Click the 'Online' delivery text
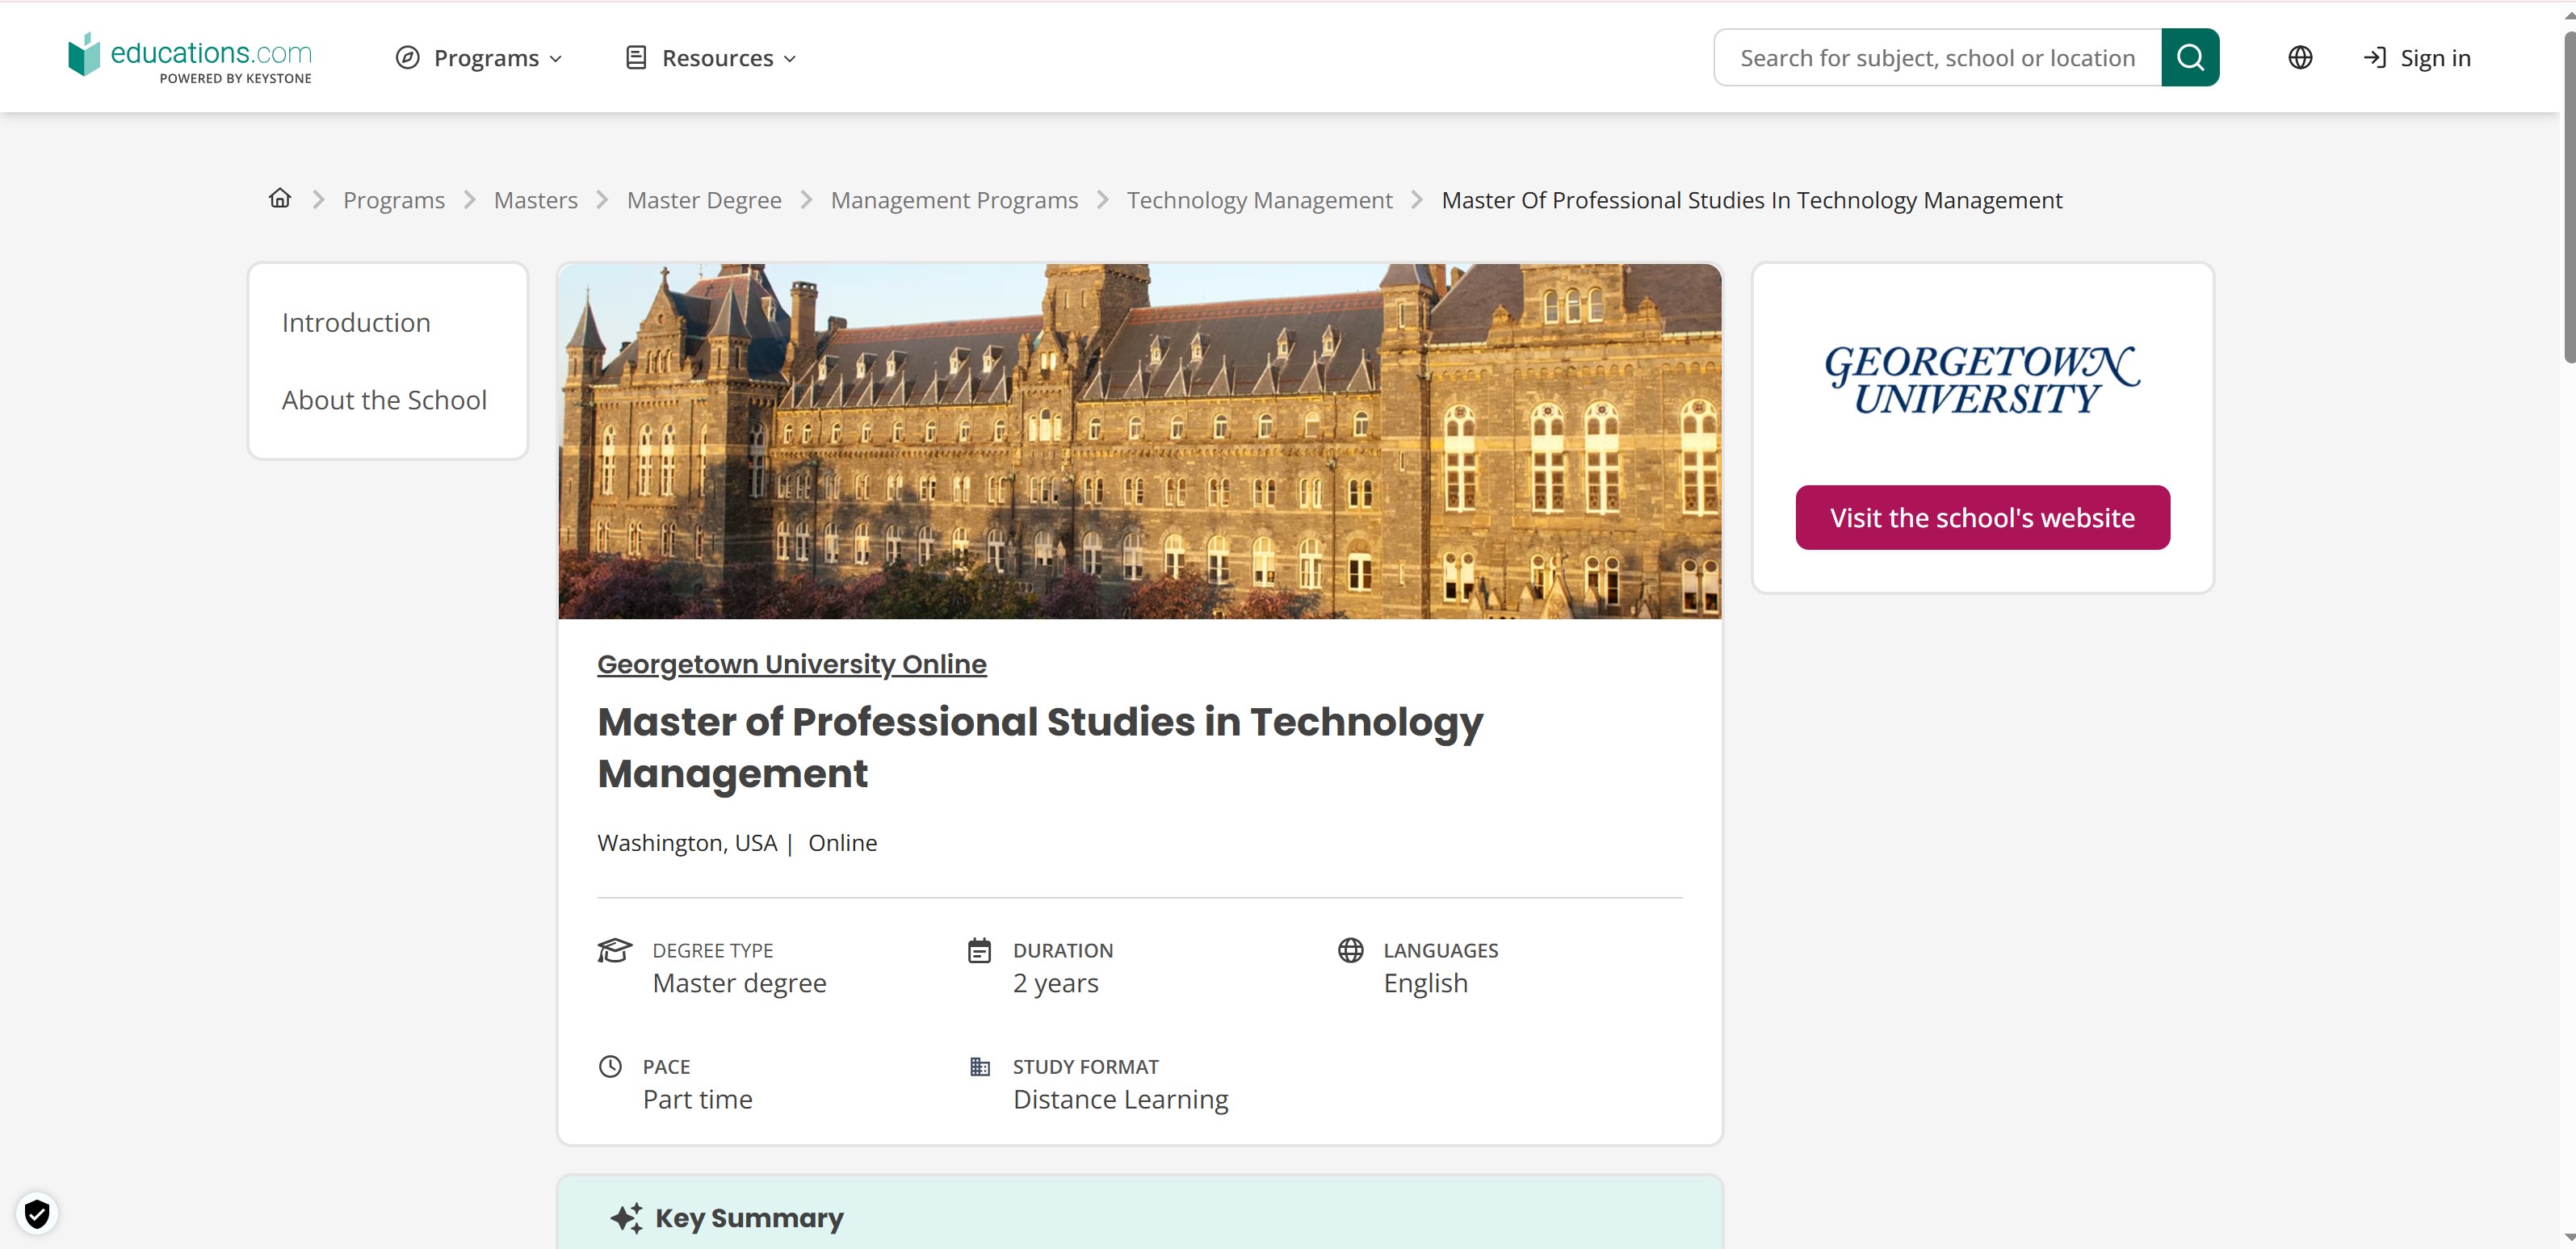Screen dimensions: 2576x1249 (842, 843)
